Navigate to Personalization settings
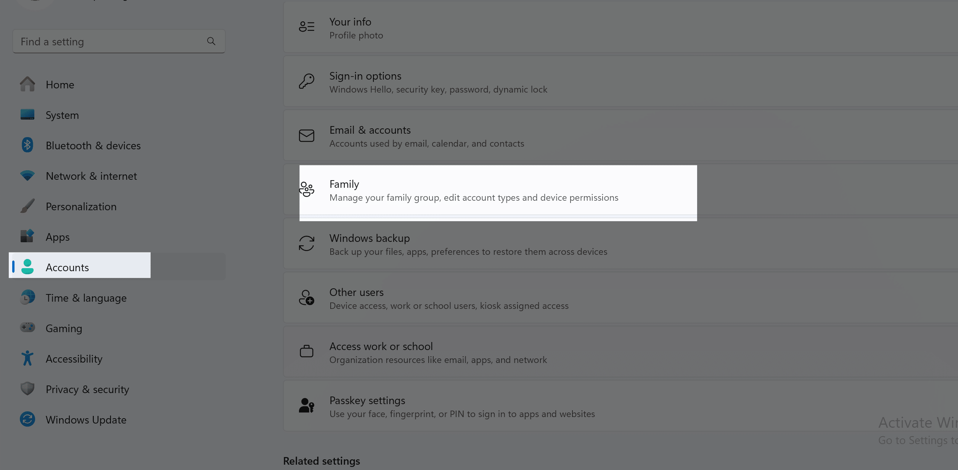 [81, 206]
